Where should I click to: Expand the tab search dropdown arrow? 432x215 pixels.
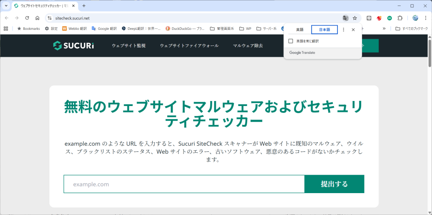pyautogui.click(x=6, y=6)
